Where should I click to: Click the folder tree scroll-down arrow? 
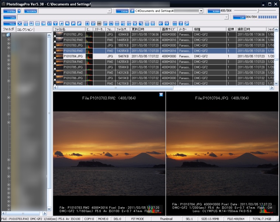point(49,209)
